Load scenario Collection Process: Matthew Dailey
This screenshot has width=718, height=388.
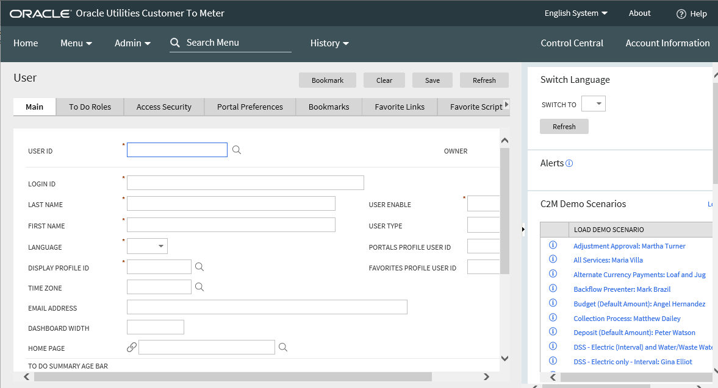tap(627, 319)
